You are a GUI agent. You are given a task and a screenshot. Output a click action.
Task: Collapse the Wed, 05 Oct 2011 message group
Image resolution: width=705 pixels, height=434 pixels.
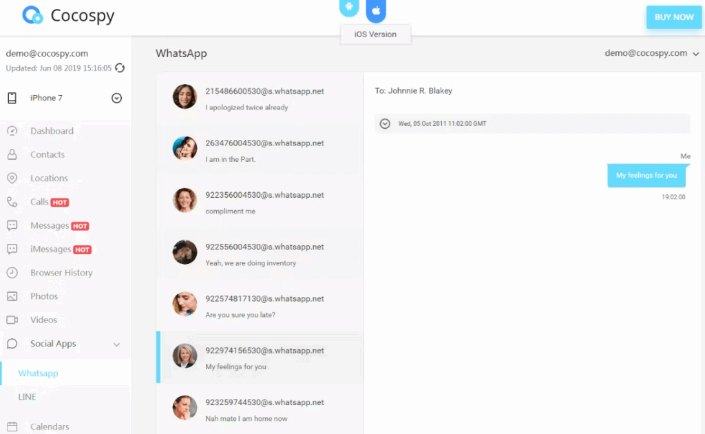click(385, 124)
